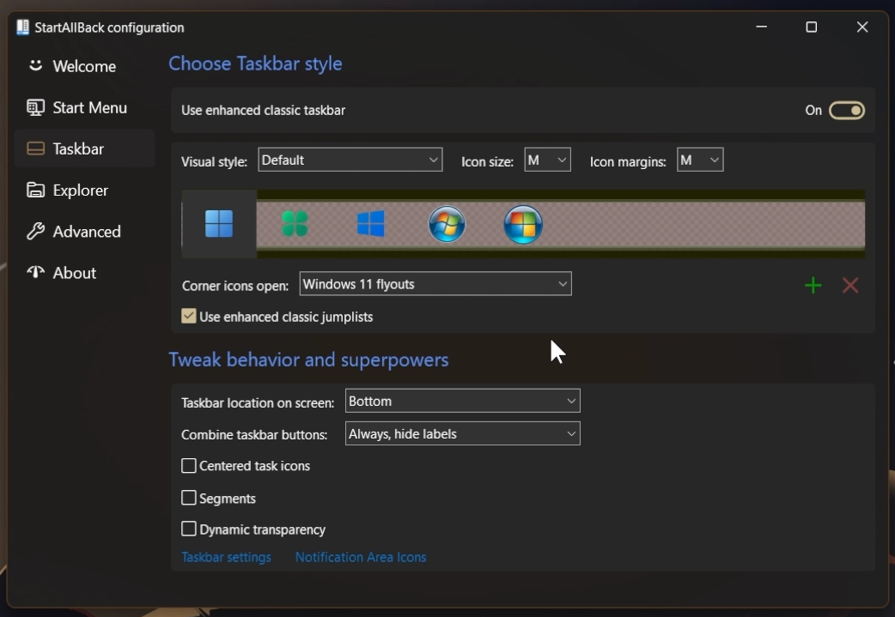The image size is (895, 617).
Task: Open the Corner icons open dropdown
Action: coord(434,284)
